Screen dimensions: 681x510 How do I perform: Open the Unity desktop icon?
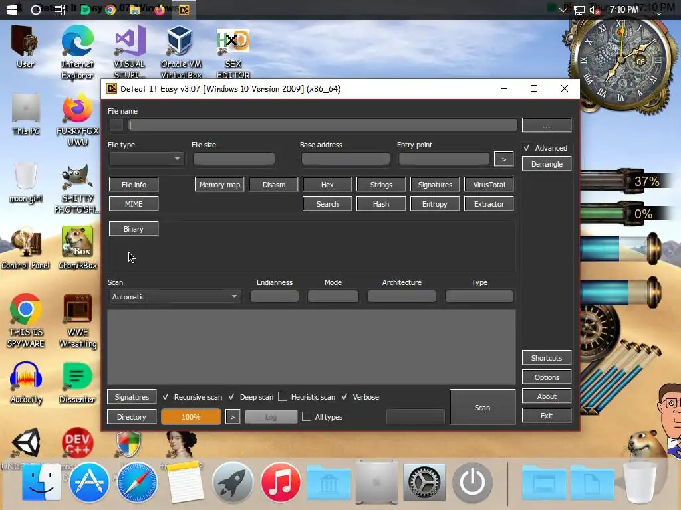[26, 442]
